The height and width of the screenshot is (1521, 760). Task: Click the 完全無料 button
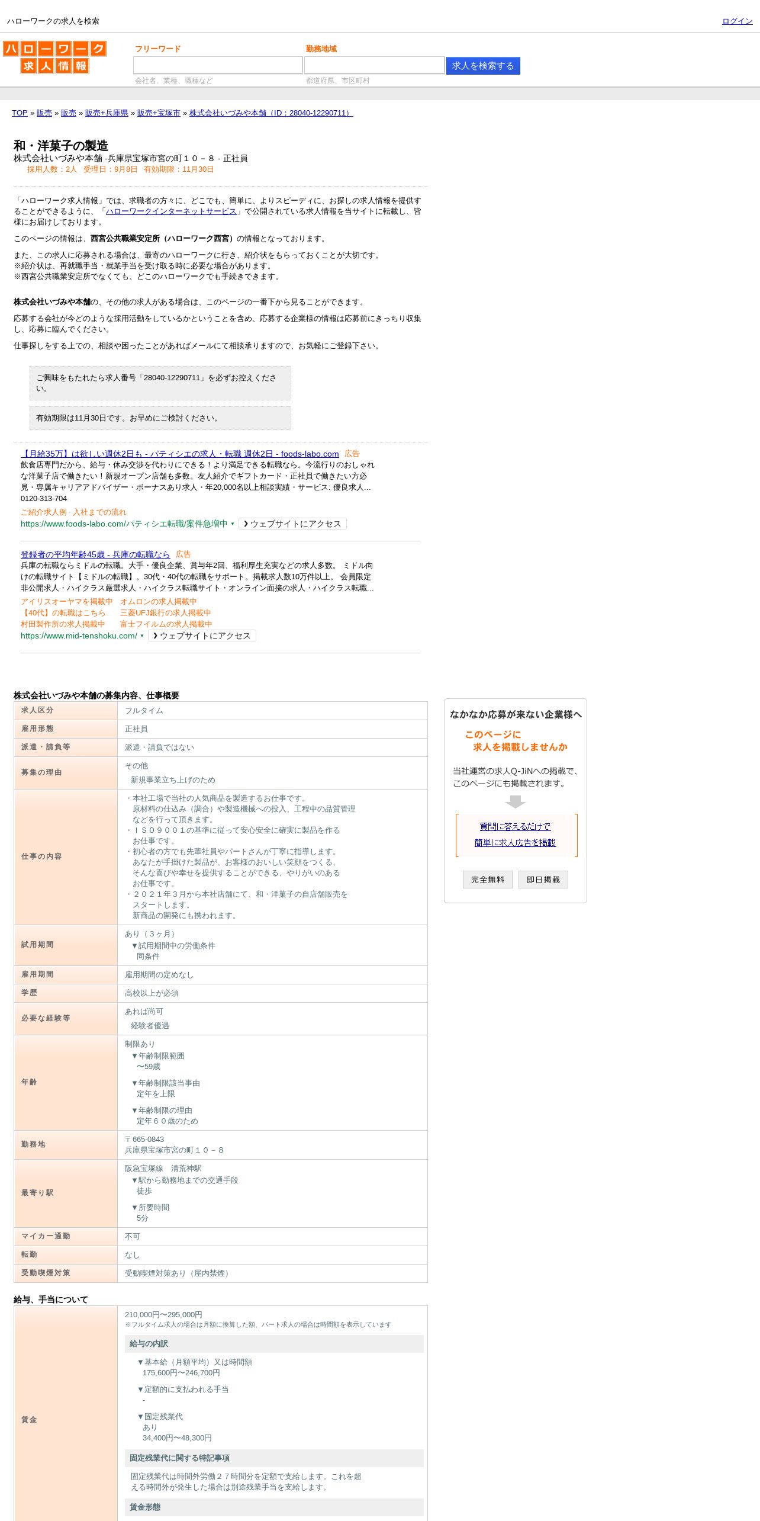pos(488,880)
